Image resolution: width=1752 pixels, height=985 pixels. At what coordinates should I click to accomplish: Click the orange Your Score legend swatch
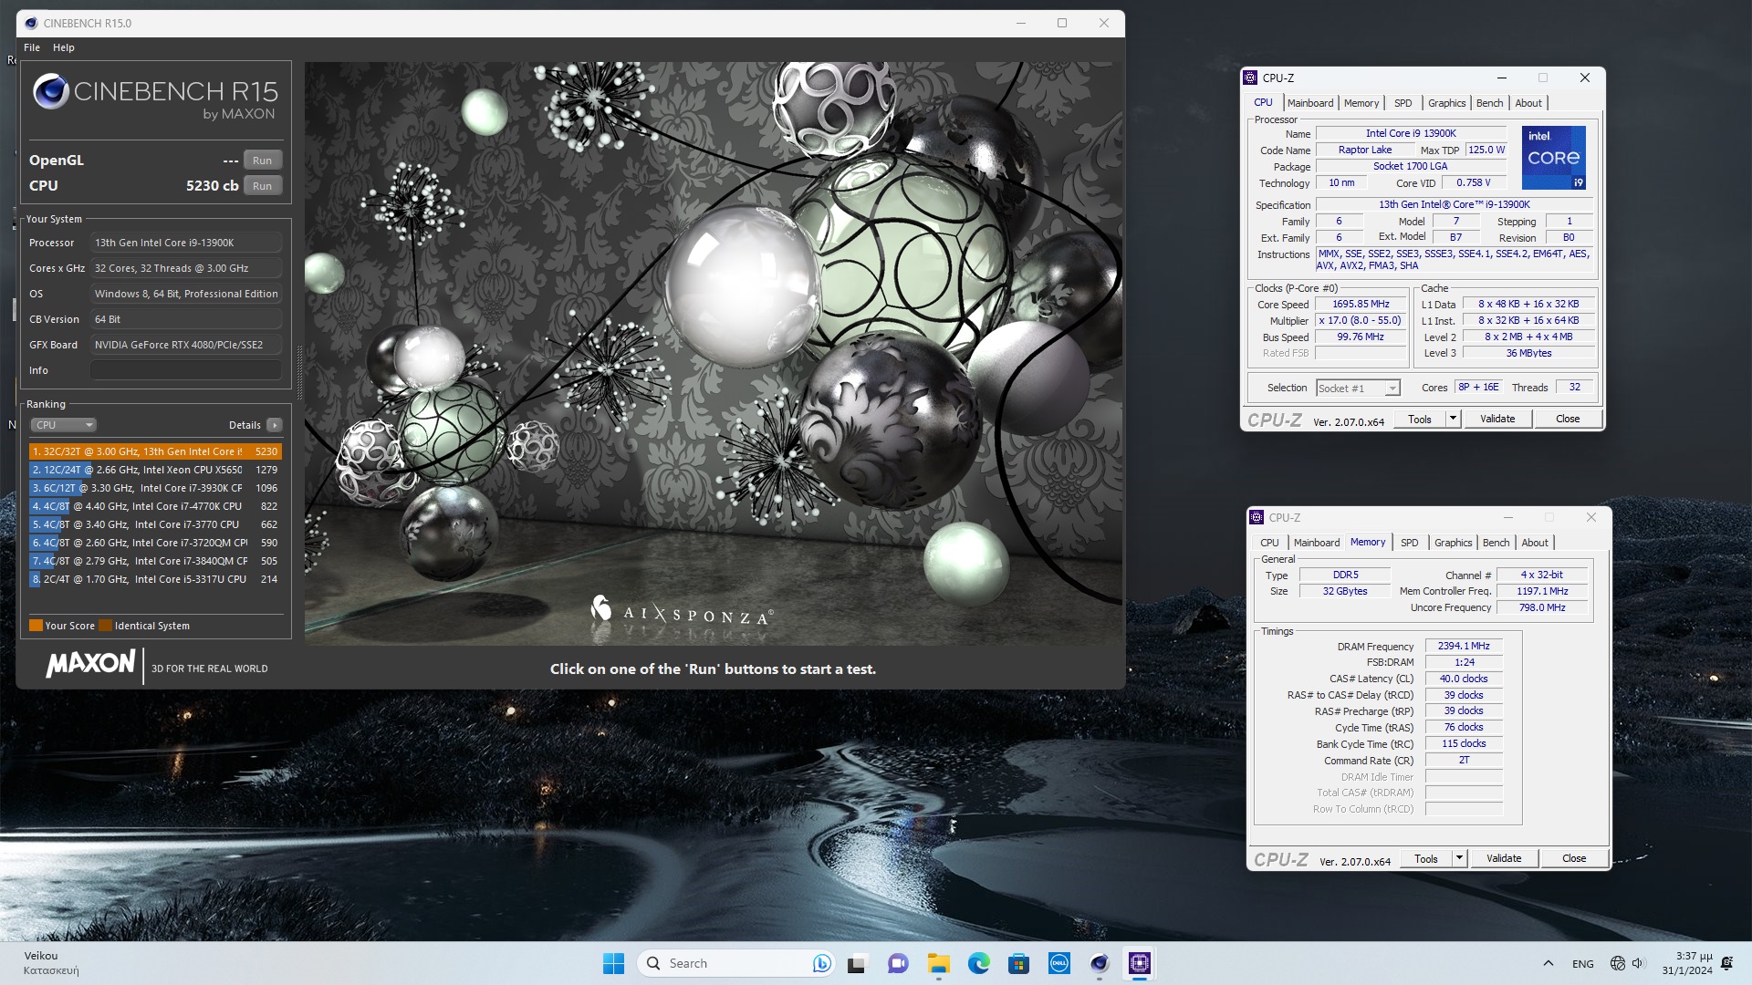pyautogui.click(x=36, y=626)
